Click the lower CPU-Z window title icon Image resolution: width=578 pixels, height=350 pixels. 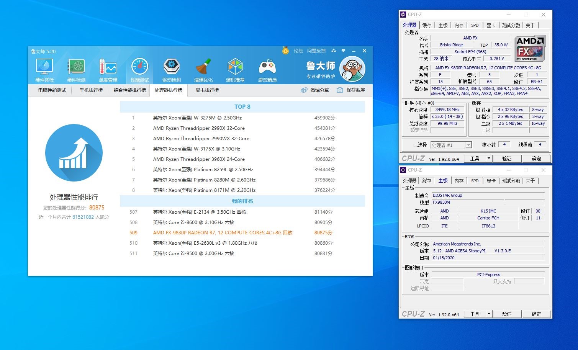[403, 170]
